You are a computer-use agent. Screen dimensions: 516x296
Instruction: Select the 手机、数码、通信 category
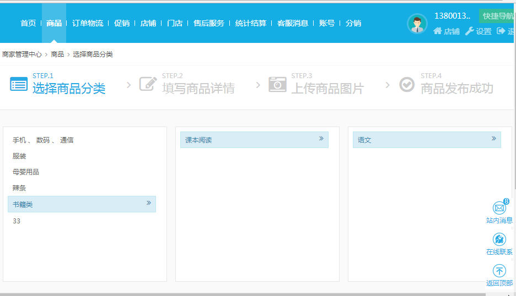pos(43,140)
